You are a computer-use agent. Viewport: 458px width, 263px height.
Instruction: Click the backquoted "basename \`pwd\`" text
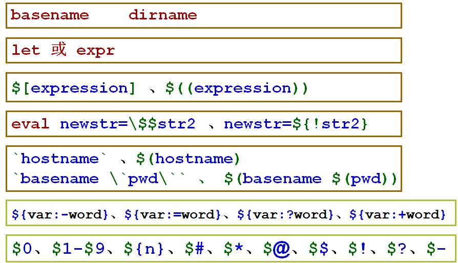[x=99, y=179]
